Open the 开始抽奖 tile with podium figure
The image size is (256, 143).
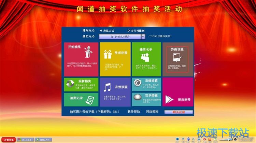click(x=81, y=59)
